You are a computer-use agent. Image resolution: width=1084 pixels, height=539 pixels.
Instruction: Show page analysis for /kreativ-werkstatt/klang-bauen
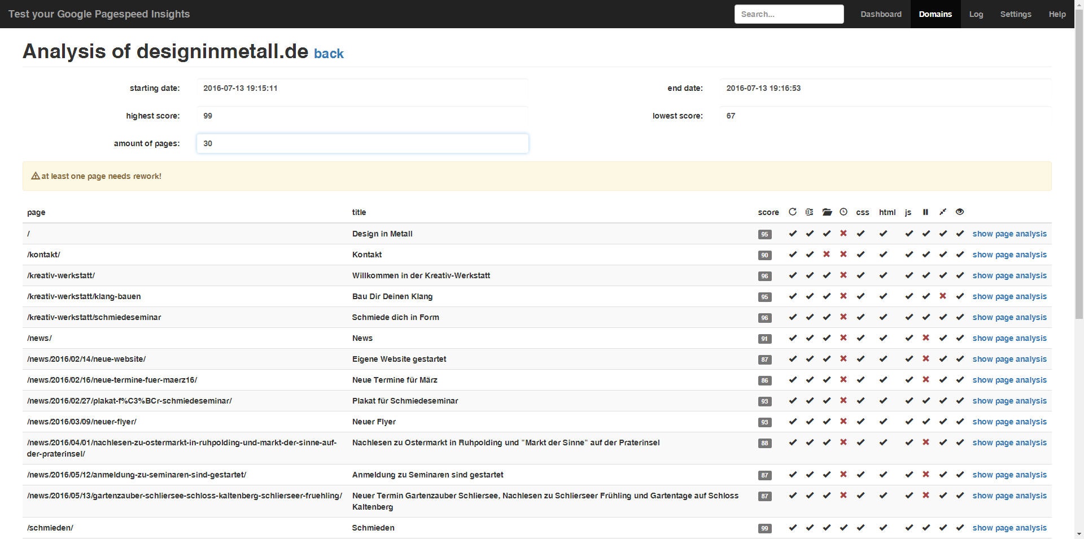click(x=1009, y=296)
